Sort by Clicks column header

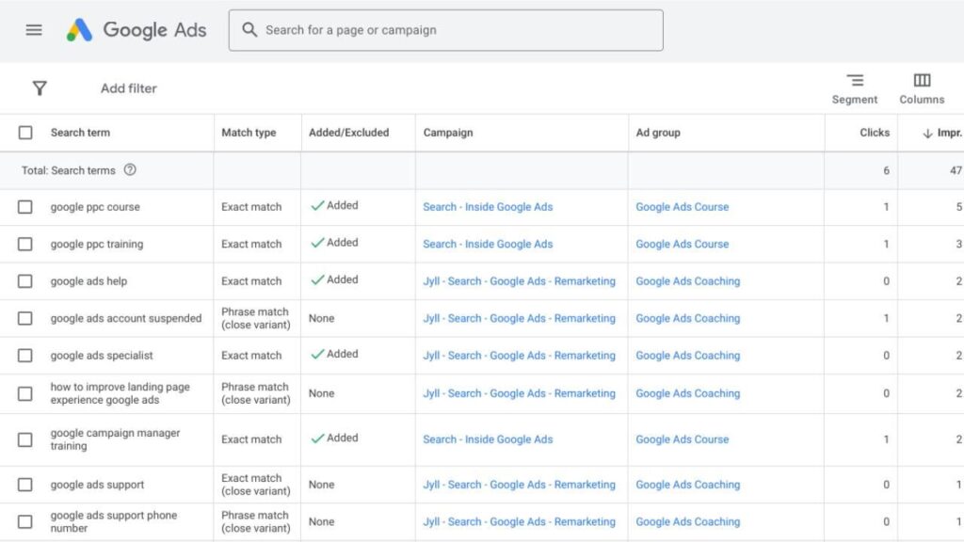click(x=875, y=133)
